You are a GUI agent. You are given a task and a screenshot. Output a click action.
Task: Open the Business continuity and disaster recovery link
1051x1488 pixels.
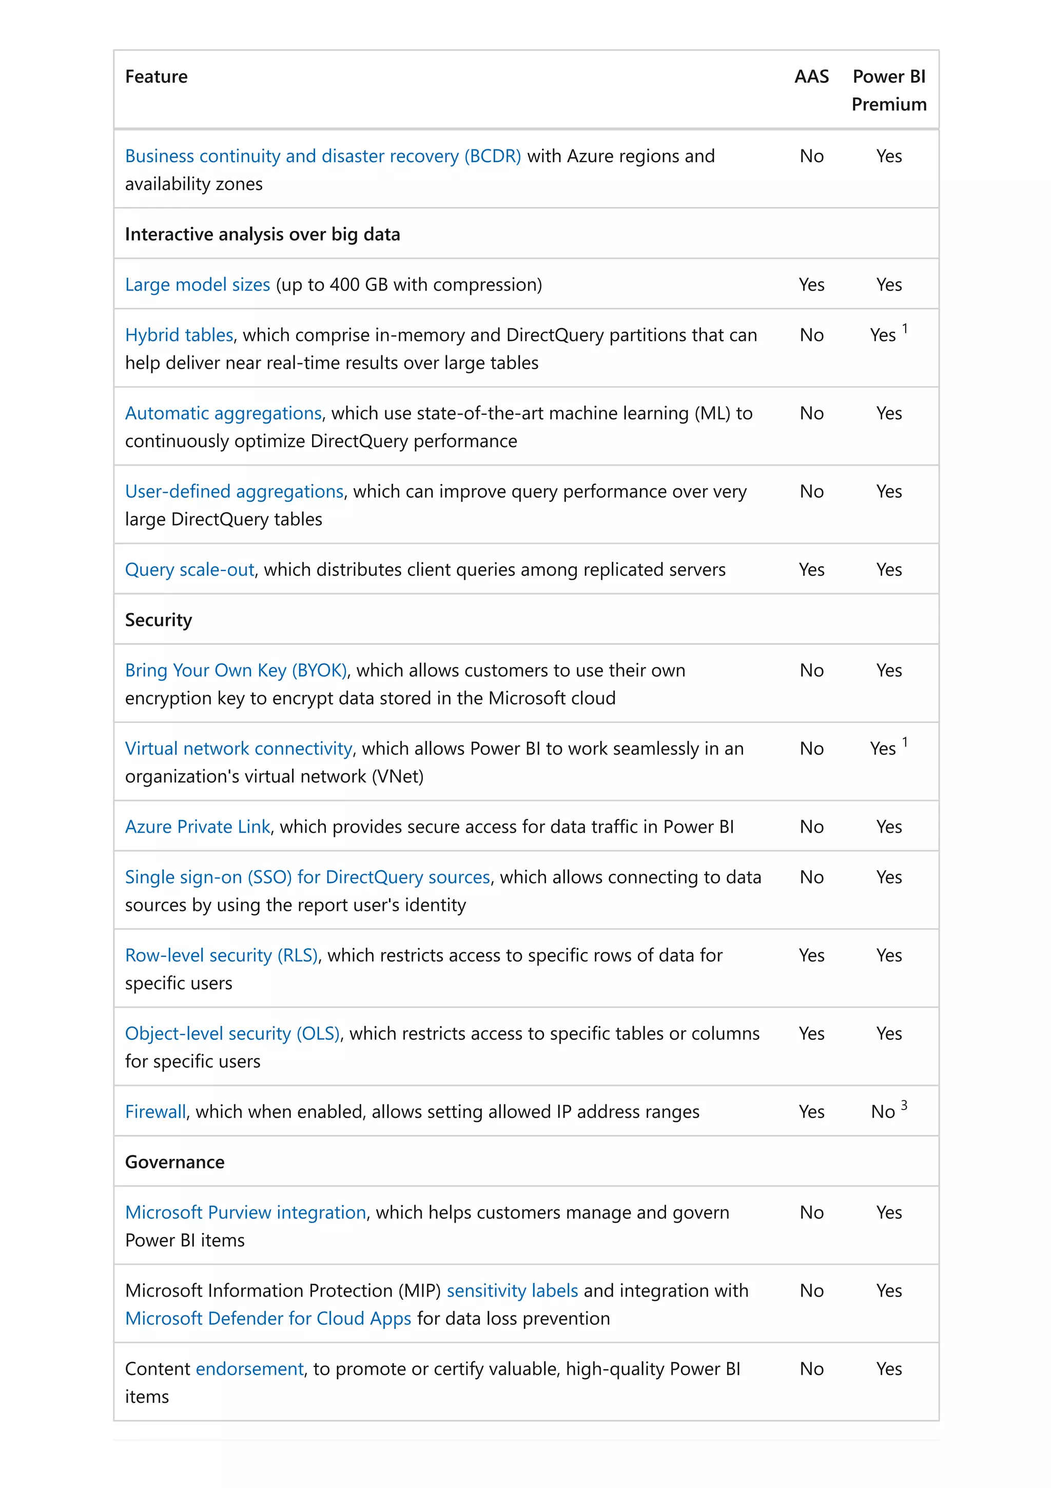click(322, 156)
